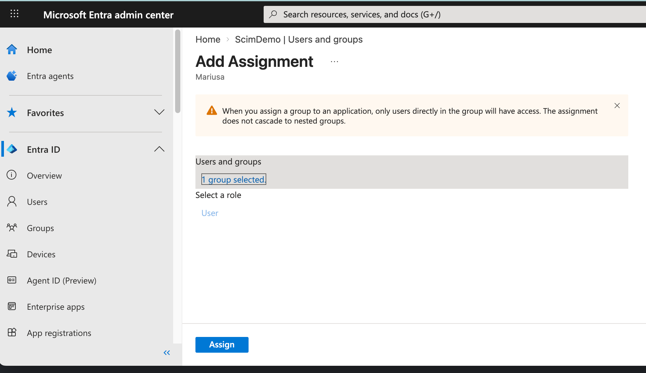Collapse the sidebar with double-chevron button
This screenshot has width=646, height=373.
[167, 353]
